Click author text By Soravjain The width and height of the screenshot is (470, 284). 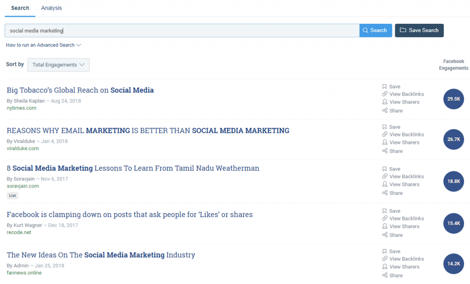coord(21,179)
